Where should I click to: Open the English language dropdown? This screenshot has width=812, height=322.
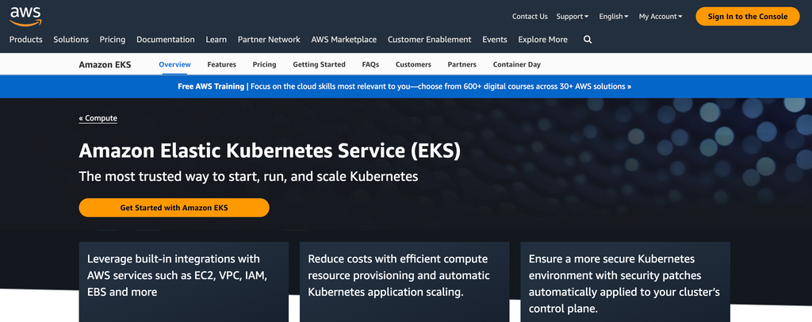(x=613, y=16)
